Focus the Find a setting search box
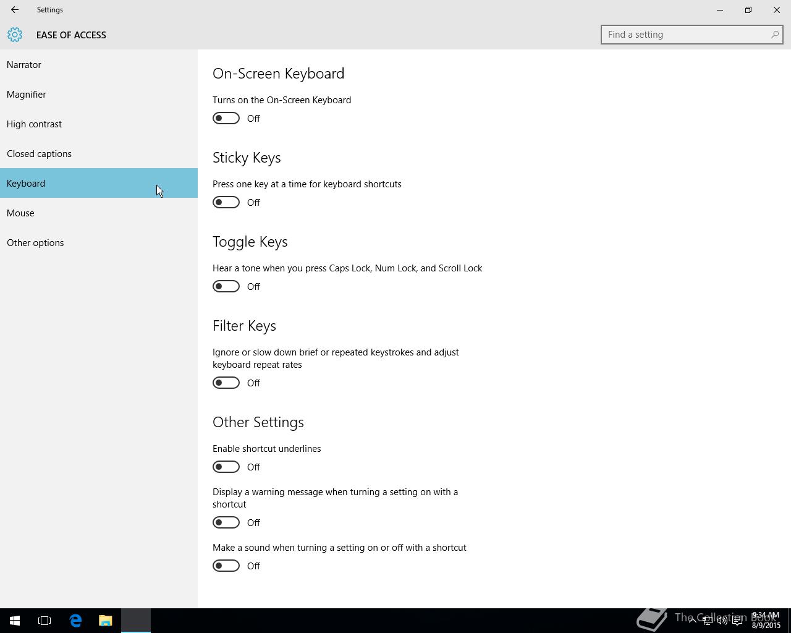The image size is (791, 633). (692, 35)
